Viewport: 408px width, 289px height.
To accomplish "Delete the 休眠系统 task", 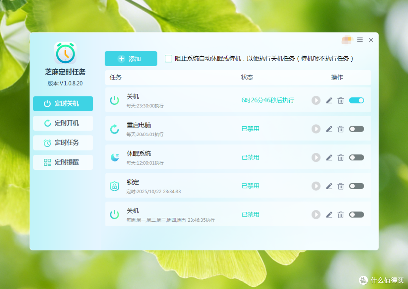I will click(341, 157).
